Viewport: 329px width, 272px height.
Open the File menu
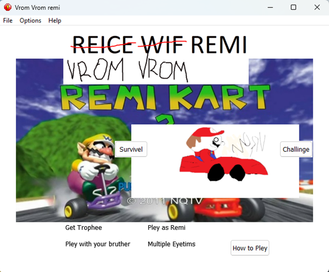coord(8,21)
